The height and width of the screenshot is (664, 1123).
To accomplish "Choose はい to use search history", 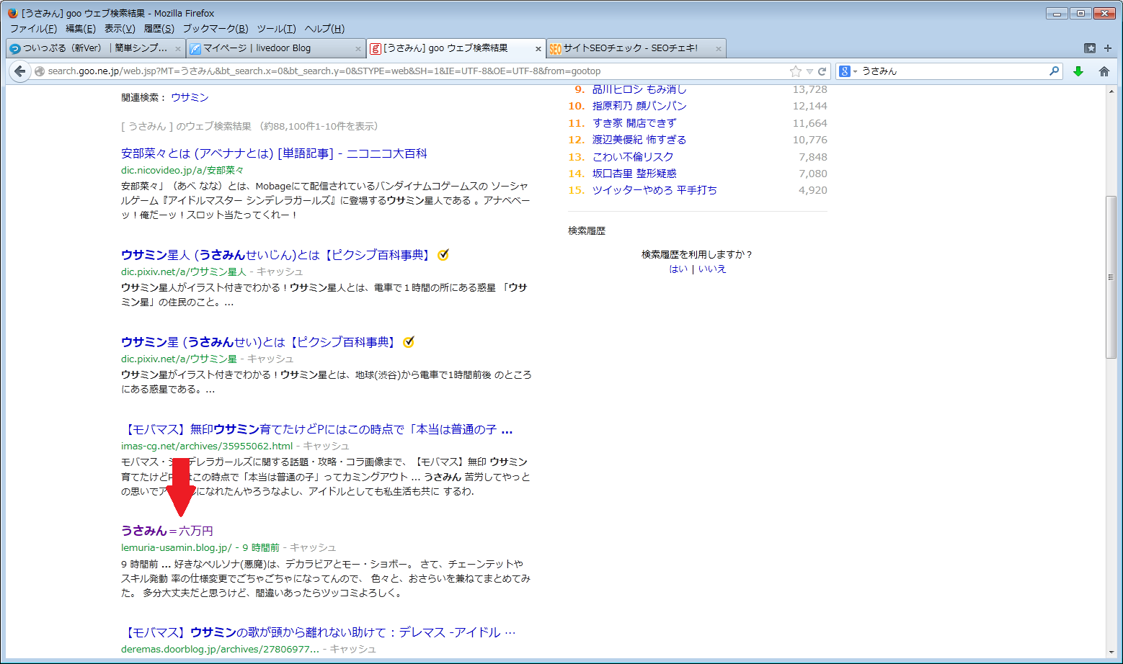I will (678, 269).
